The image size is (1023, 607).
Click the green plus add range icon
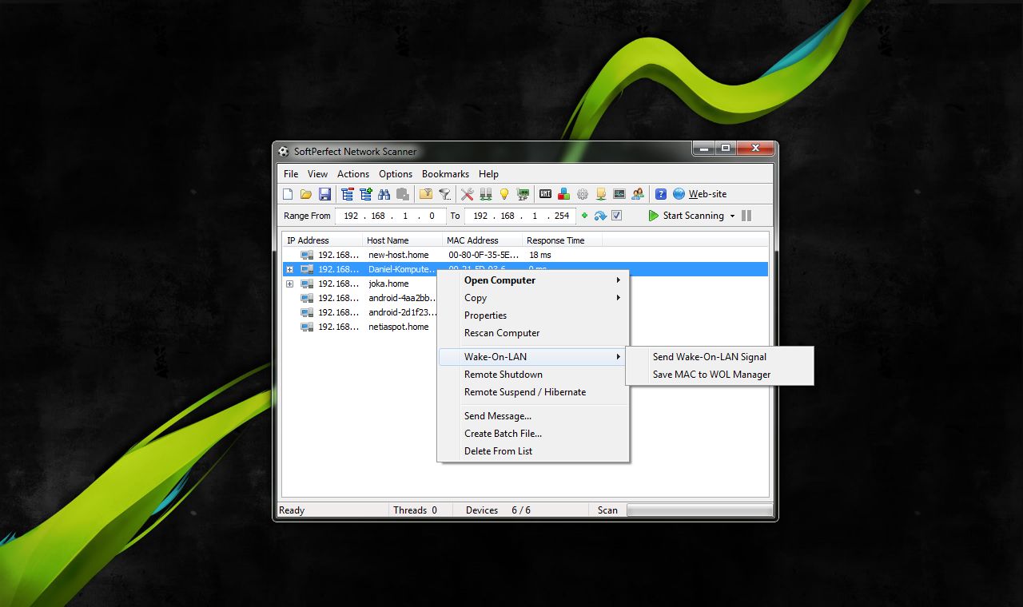tap(584, 216)
